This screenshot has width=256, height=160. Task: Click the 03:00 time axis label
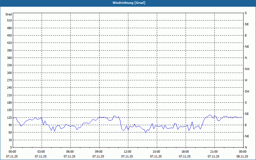coord(42,152)
